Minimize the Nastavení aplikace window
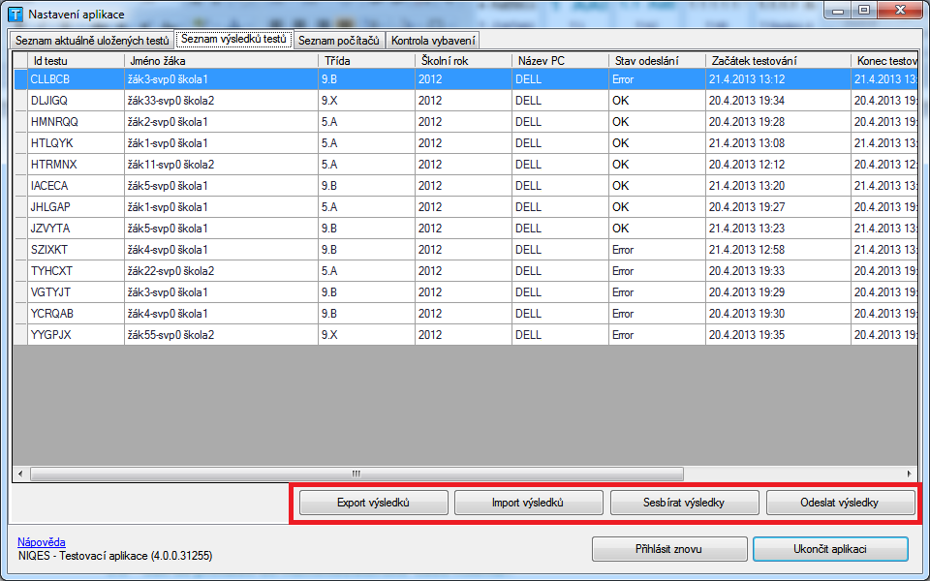930x581 pixels. 837,10
